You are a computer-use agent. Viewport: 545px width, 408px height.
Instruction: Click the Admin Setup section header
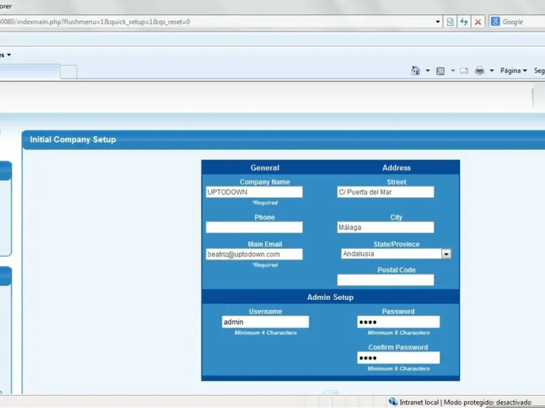click(330, 297)
